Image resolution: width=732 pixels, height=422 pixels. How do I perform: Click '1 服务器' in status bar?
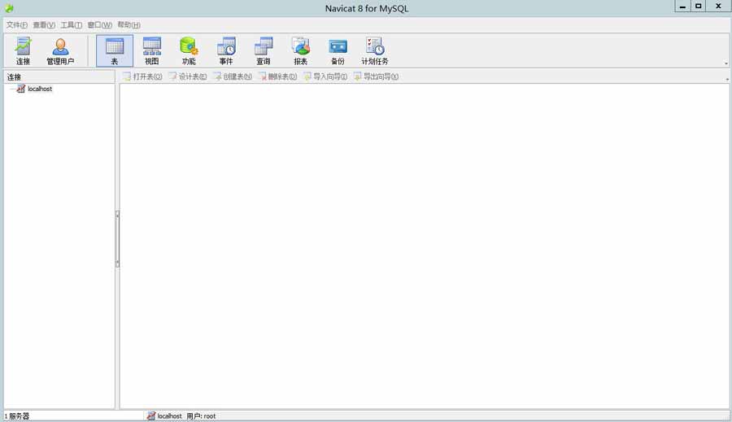click(17, 416)
